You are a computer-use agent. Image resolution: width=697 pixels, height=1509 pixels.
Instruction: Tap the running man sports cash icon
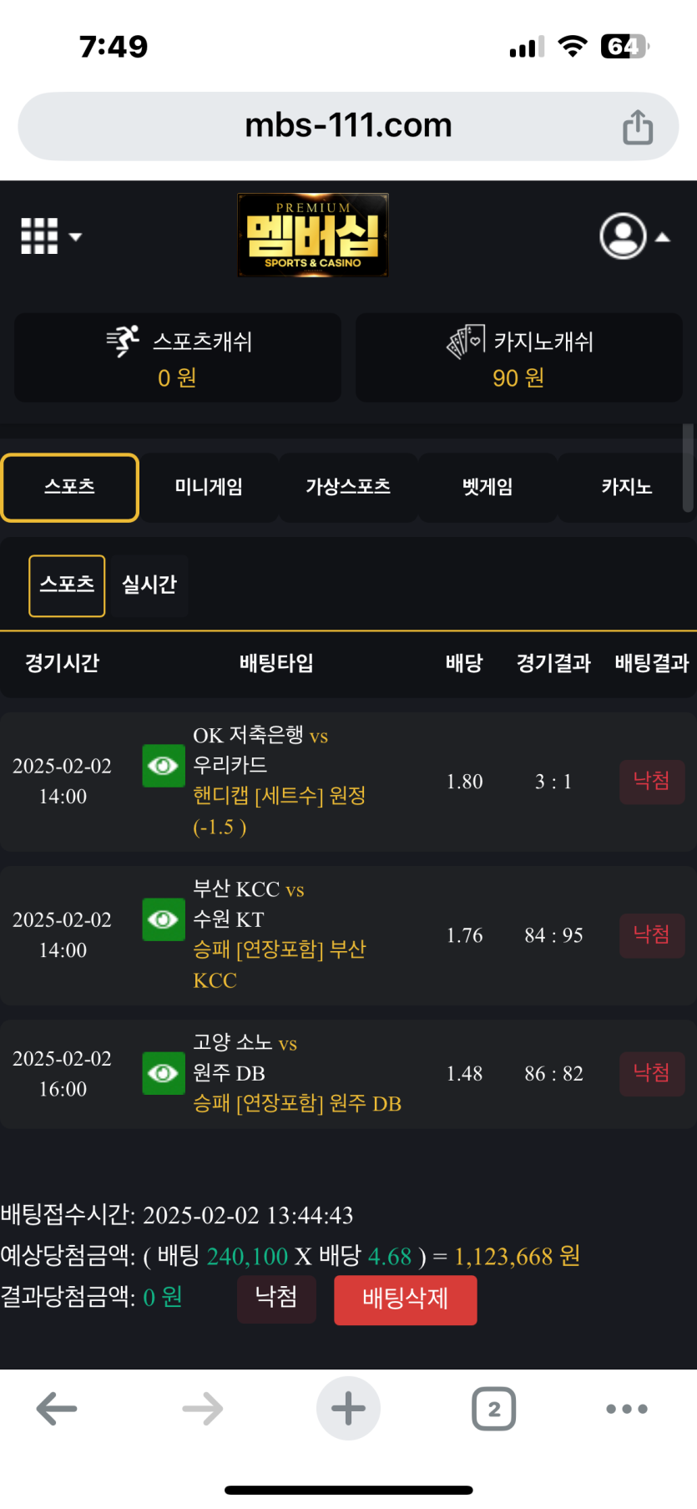pyautogui.click(x=124, y=341)
